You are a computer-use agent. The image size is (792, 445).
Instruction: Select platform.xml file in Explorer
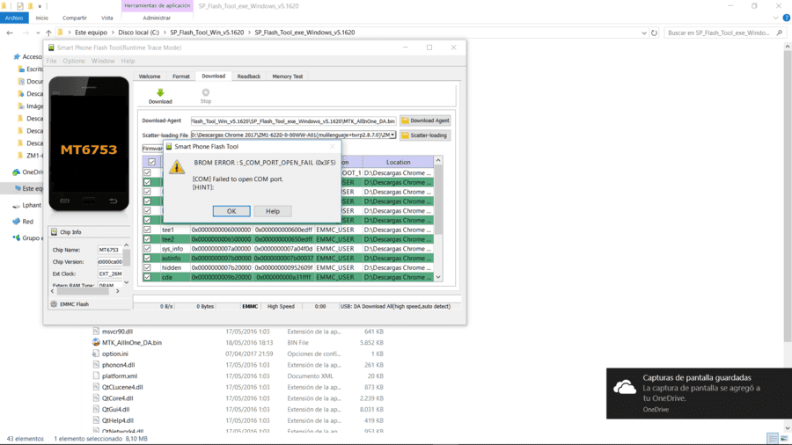[119, 376]
